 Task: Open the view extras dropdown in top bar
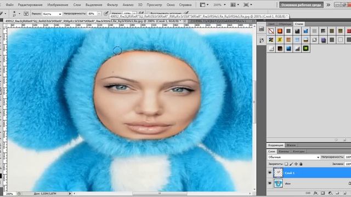[204, 4]
